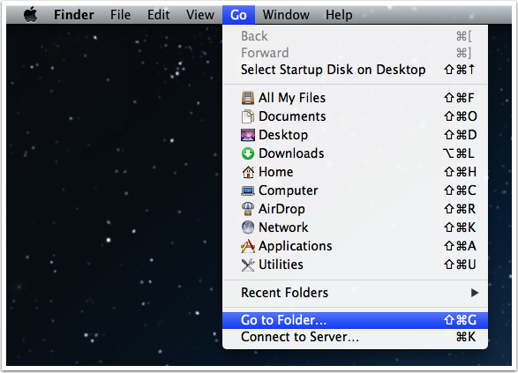Expand the Recent Folders submenu arrow
The height and width of the screenshot is (373, 518).
(x=475, y=293)
